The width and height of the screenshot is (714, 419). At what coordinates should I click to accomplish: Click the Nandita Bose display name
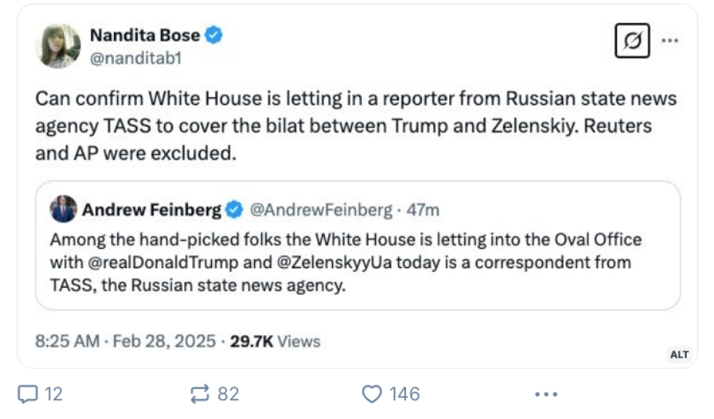[145, 36]
